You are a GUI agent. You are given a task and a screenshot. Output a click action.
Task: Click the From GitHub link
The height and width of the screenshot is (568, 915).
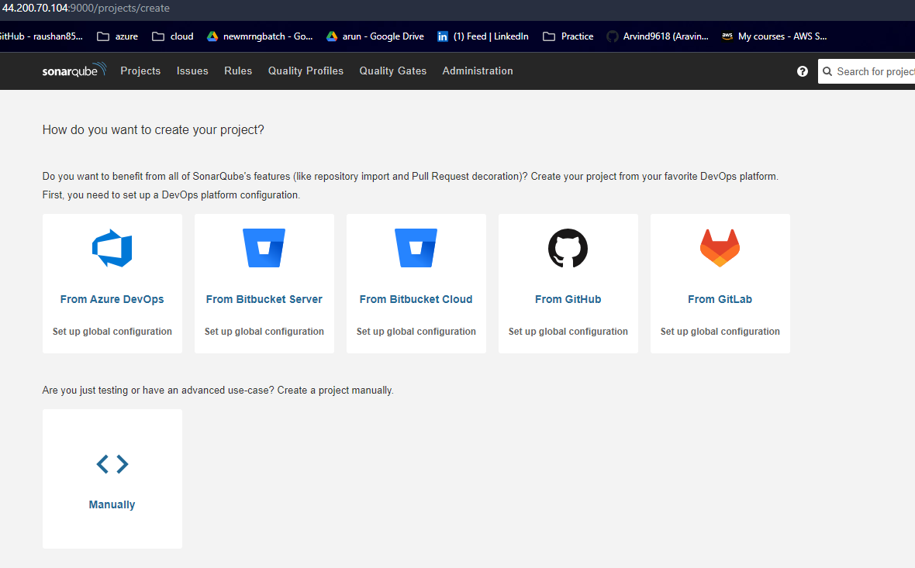pos(568,299)
